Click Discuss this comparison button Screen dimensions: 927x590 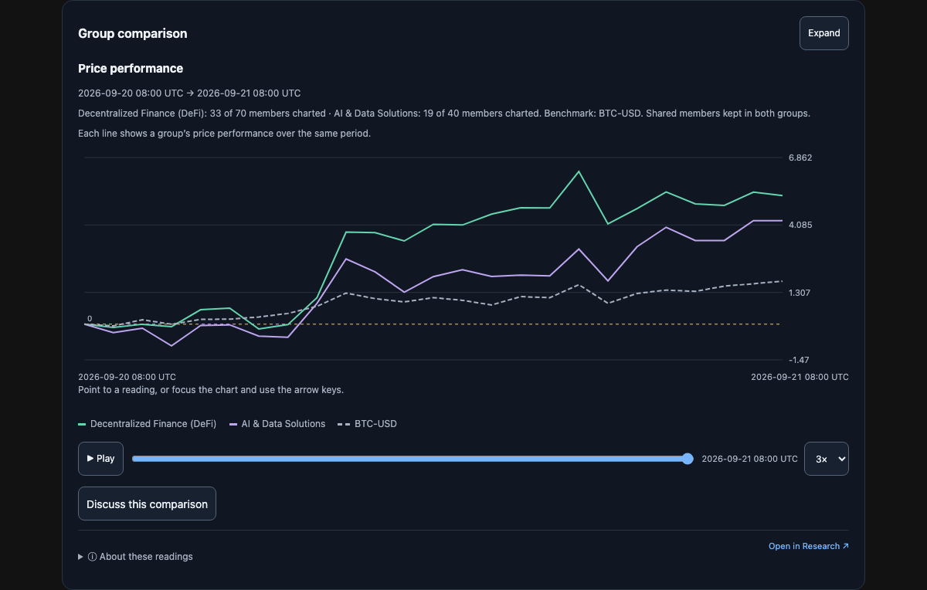click(x=147, y=504)
